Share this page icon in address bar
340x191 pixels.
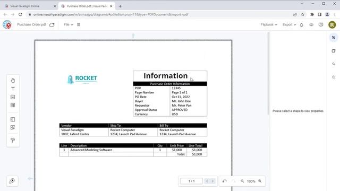(x=295, y=14)
